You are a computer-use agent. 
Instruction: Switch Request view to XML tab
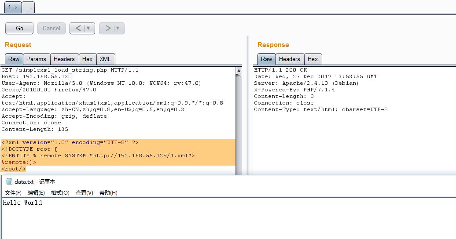click(105, 59)
